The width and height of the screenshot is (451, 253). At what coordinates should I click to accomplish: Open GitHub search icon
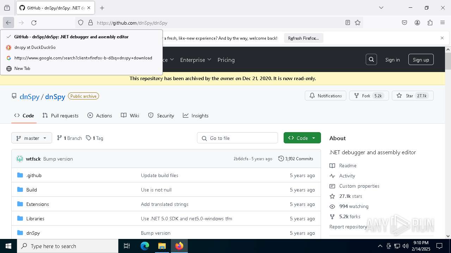point(371,59)
